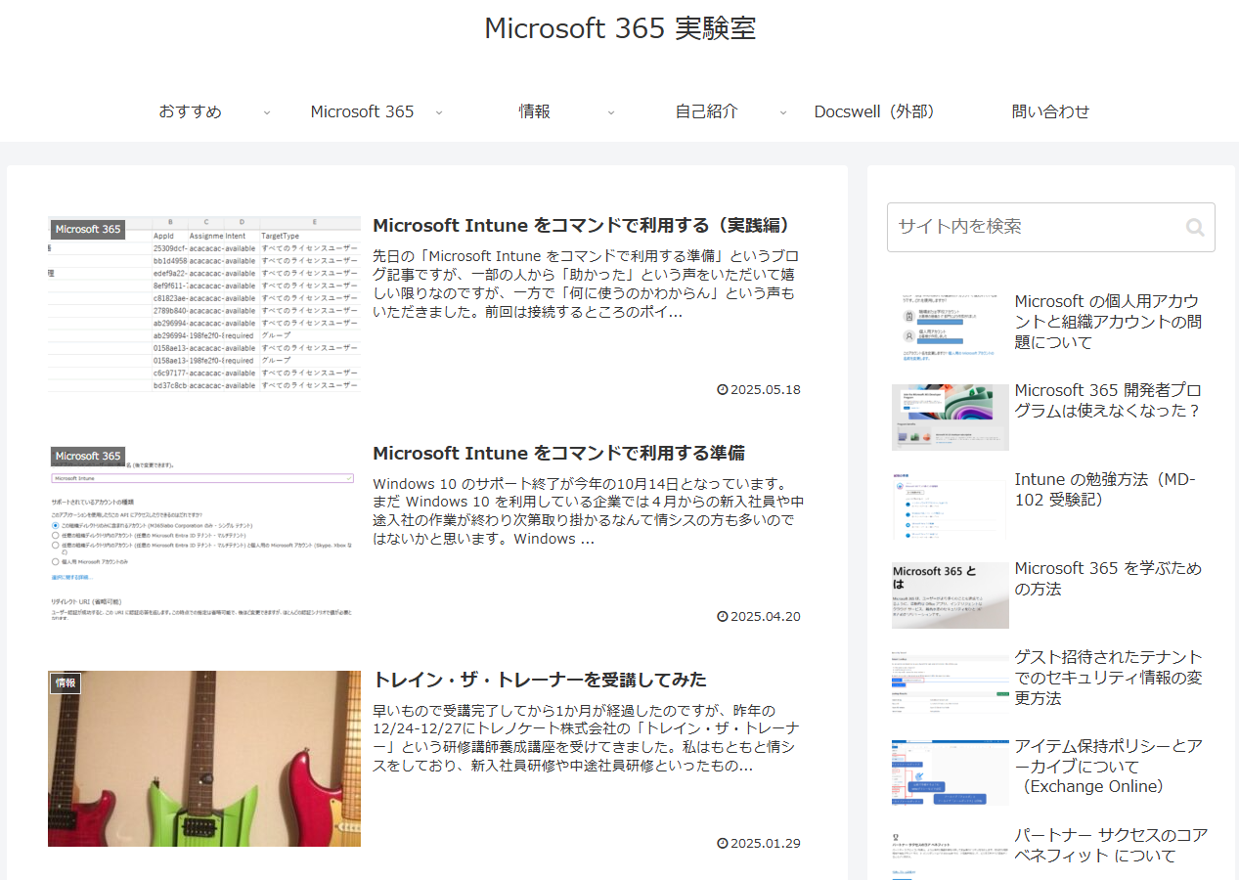Open sidebar link Intune の勉強方法（MD-102 受験記）
The width and height of the screenshot is (1239, 880).
1105,489
